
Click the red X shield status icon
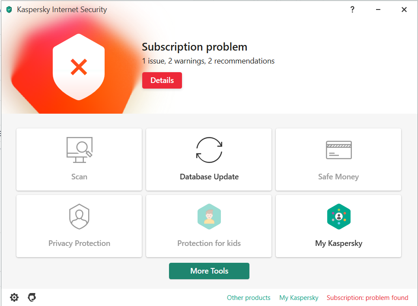point(79,67)
